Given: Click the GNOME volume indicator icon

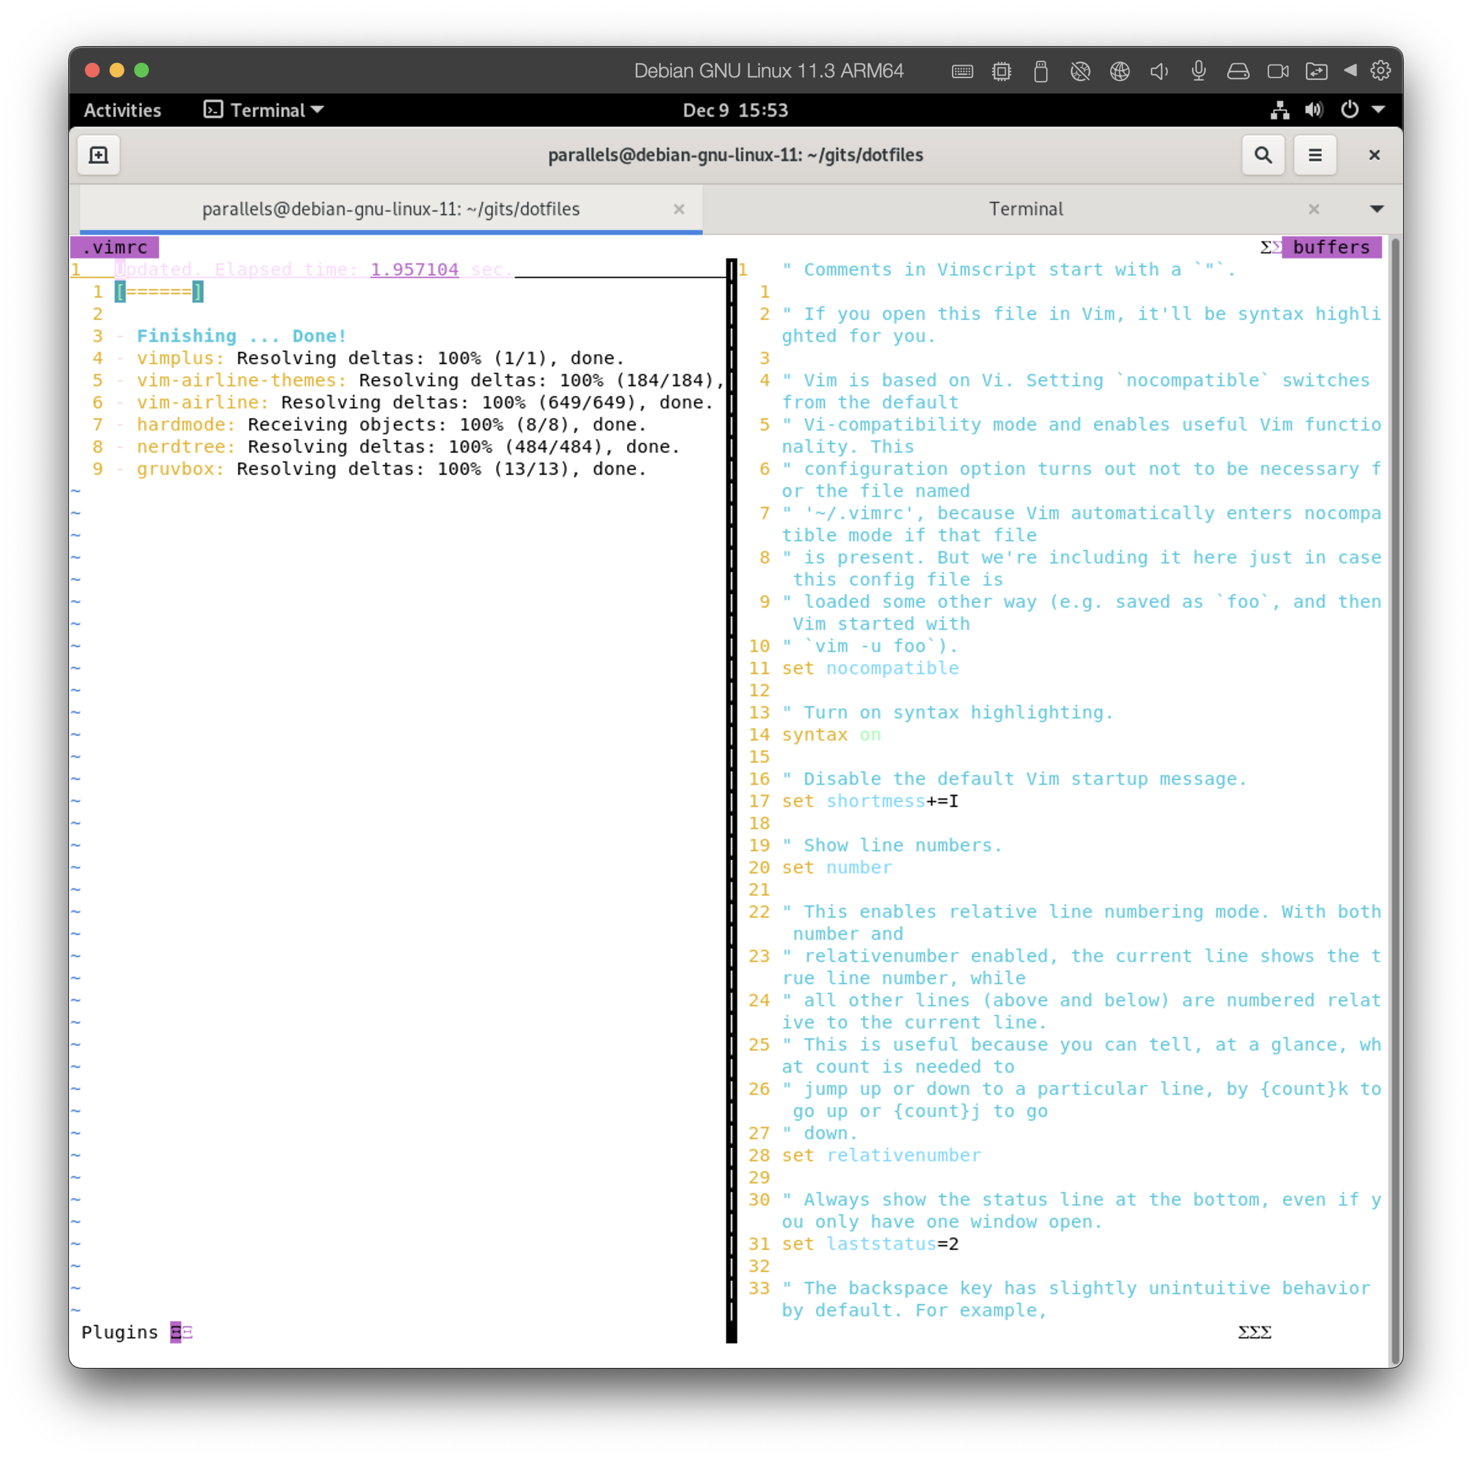Looking at the screenshot, I should [1313, 111].
